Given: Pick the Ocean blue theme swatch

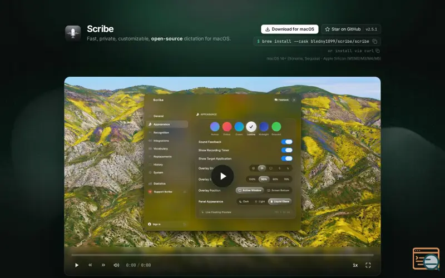Looking at the screenshot, I should [x=239, y=127].
